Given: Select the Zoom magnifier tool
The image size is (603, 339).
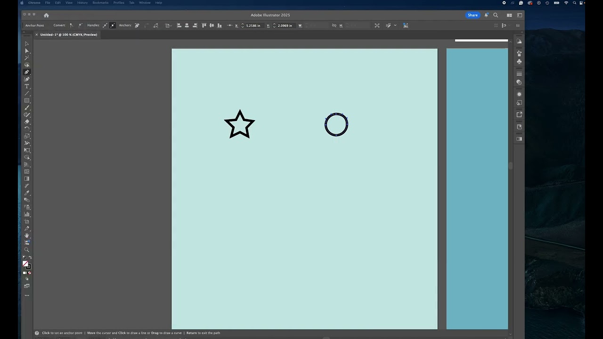Looking at the screenshot, I should pos(27,250).
